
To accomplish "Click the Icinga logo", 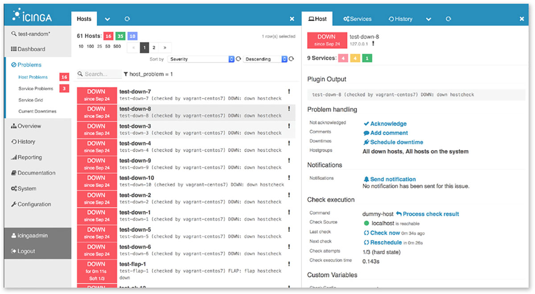I will pyautogui.click(x=33, y=16).
